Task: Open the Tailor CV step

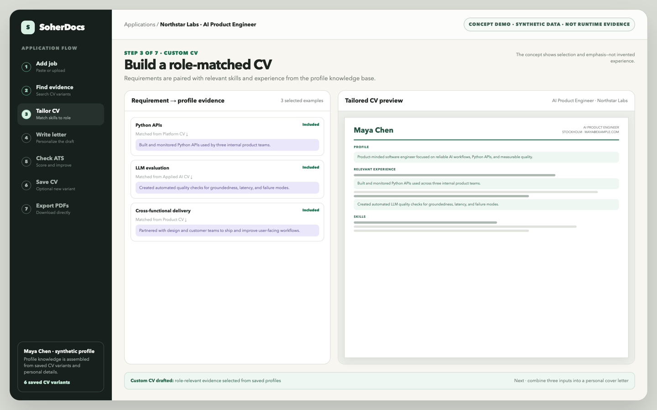Action: click(x=61, y=114)
